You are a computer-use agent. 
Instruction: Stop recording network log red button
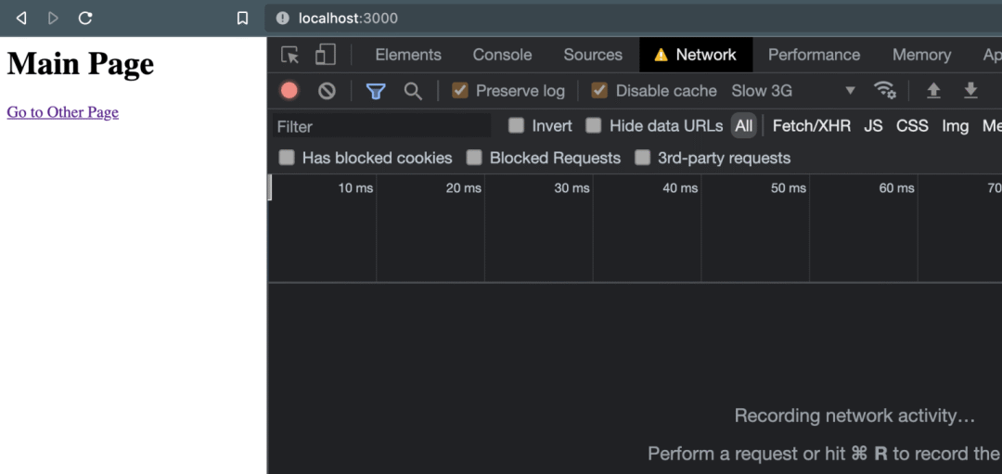(289, 91)
